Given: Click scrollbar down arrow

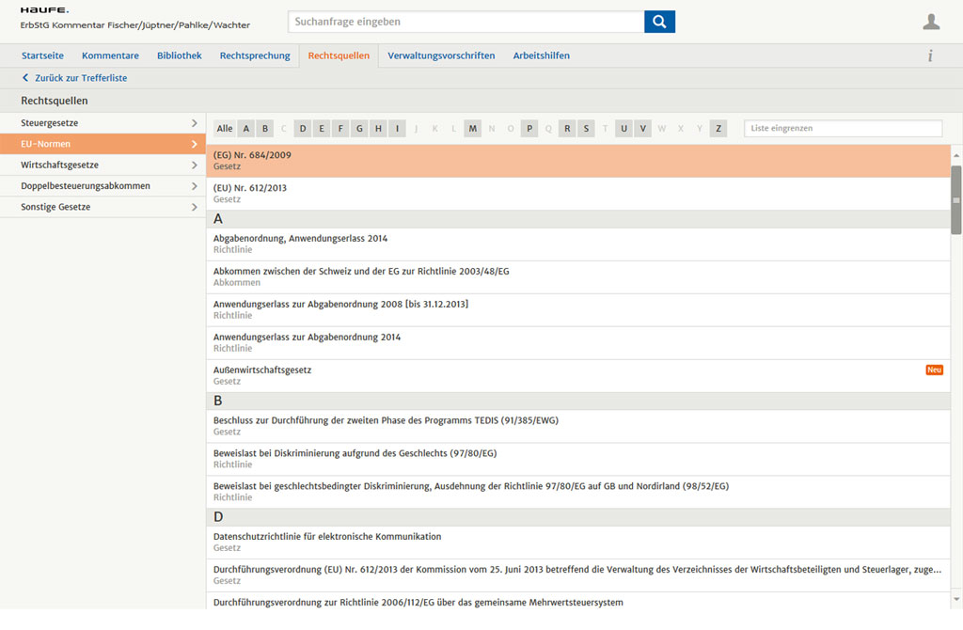Looking at the screenshot, I should tap(956, 599).
